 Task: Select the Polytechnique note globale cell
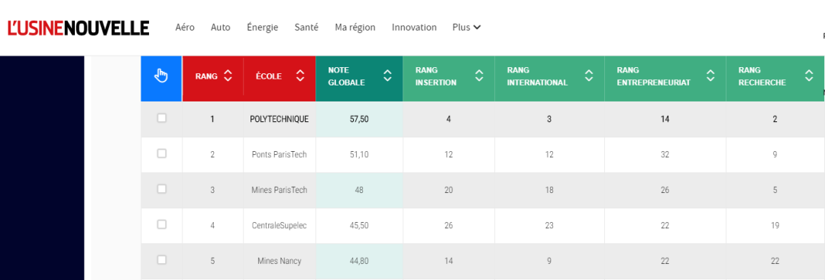point(359,119)
